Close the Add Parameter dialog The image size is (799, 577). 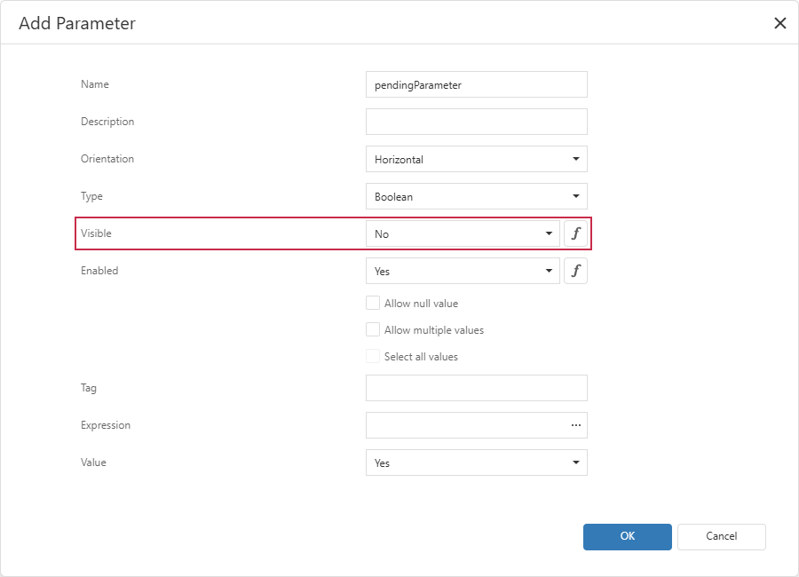click(x=779, y=23)
